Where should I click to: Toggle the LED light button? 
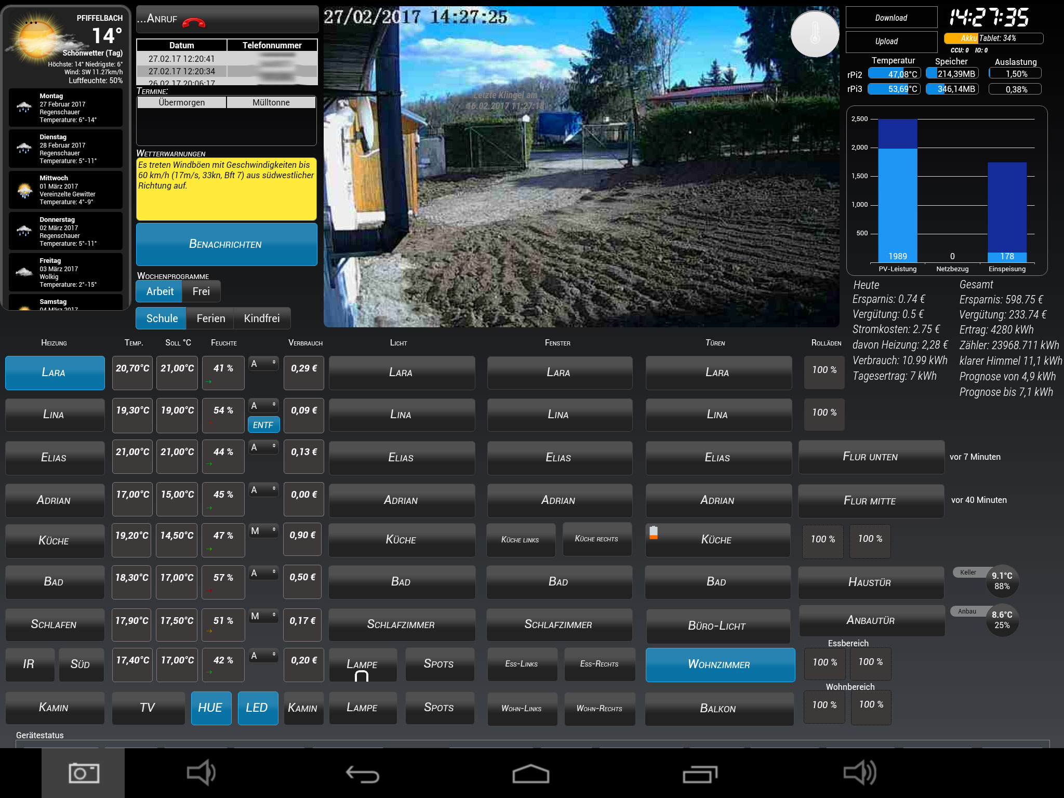tap(257, 708)
